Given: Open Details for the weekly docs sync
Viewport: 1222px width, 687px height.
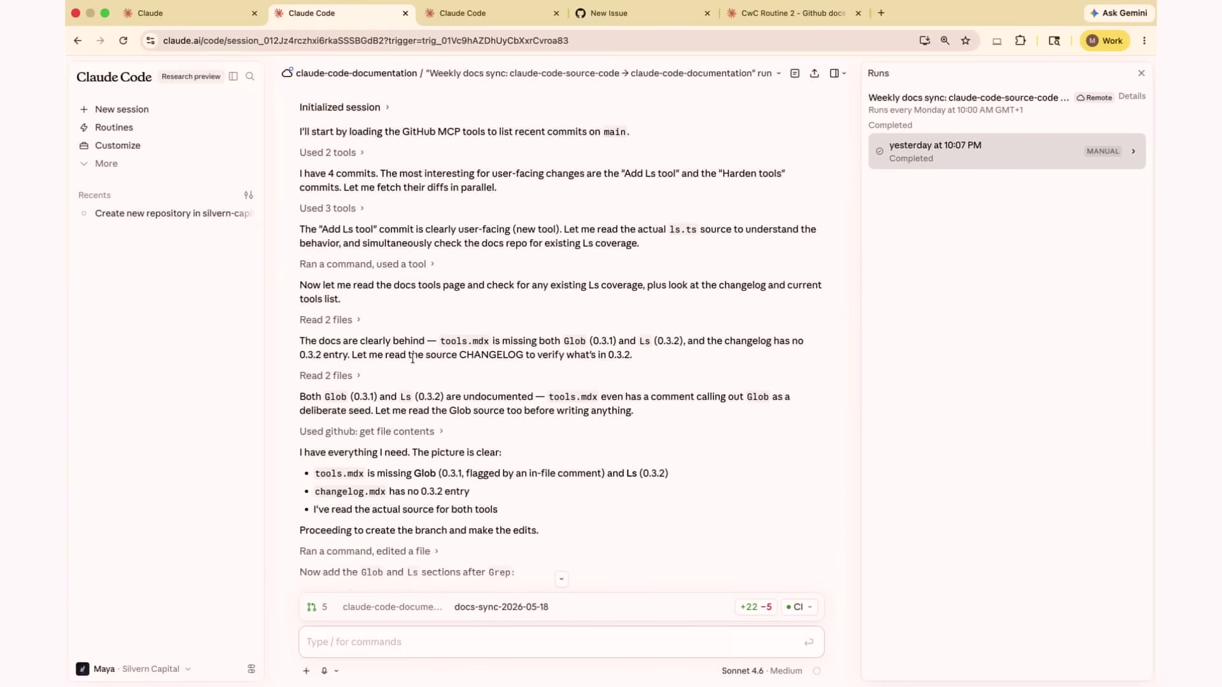Looking at the screenshot, I should [x=1132, y=96].
